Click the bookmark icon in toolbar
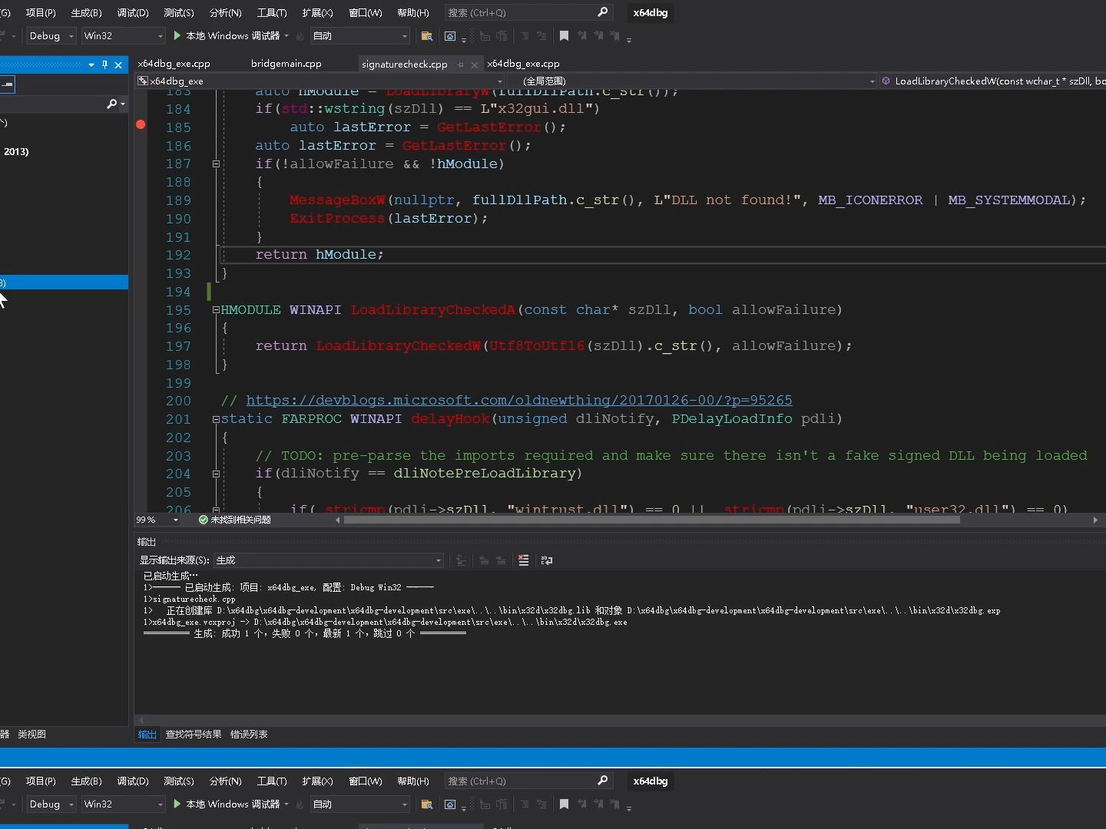This screenshot has height=829, width=1106. click(564, 36)
